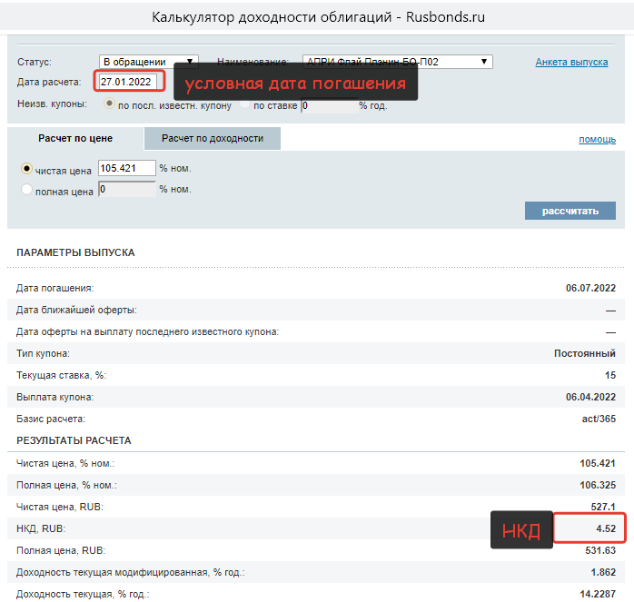Click the НКД, RUB value 4.52
Image resolution: width=634 pixels, height=602 pixels.
(x=606, y=528)
